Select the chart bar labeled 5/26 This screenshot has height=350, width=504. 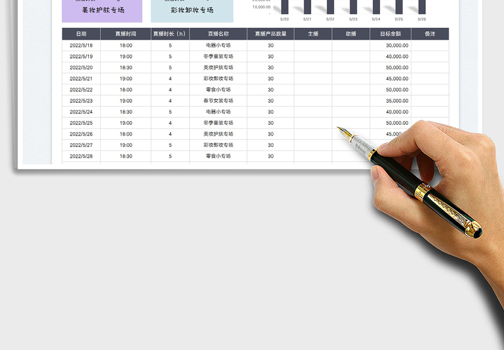click(x=422, y=7)
